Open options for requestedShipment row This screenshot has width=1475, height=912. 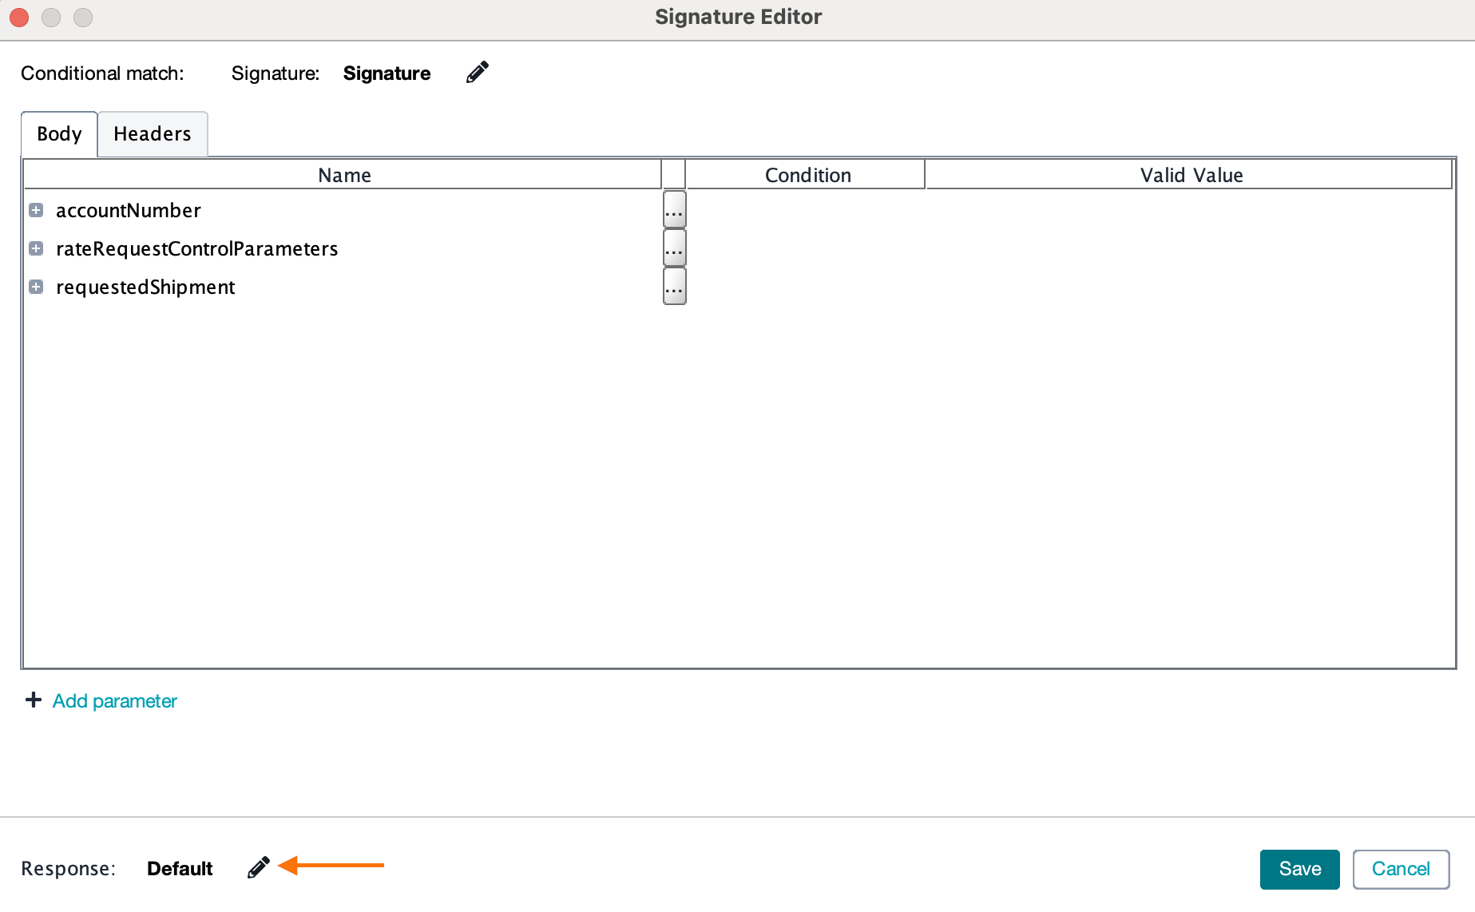tap(674, 286)
